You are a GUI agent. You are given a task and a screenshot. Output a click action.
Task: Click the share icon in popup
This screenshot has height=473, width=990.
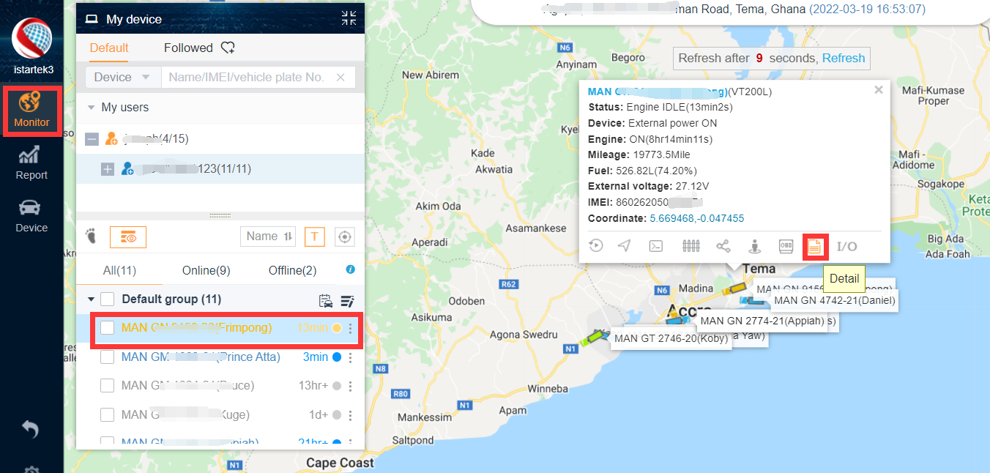coord(723,246)
